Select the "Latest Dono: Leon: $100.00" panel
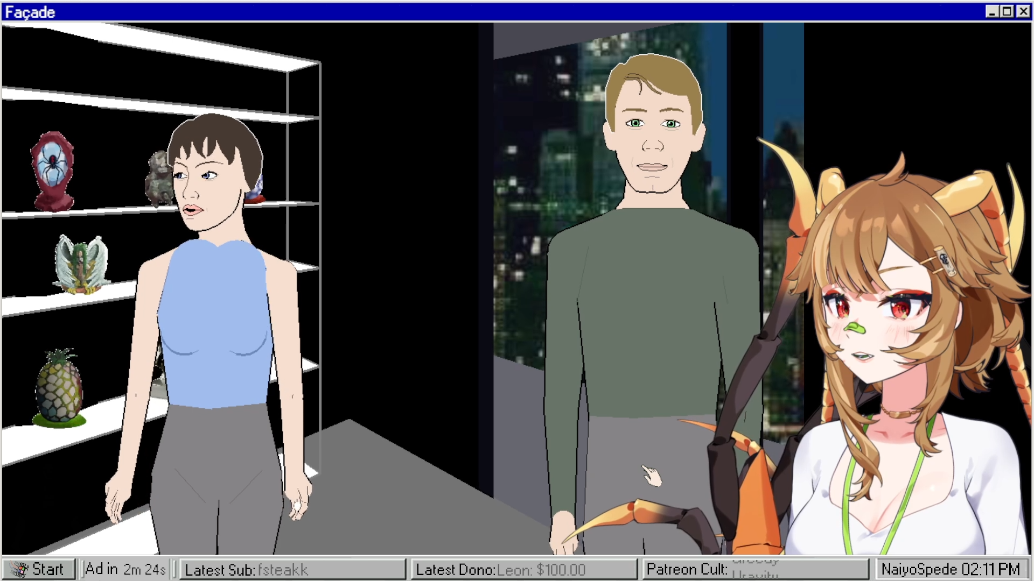This screenshot has height=581, width=1034. point(524,569)
